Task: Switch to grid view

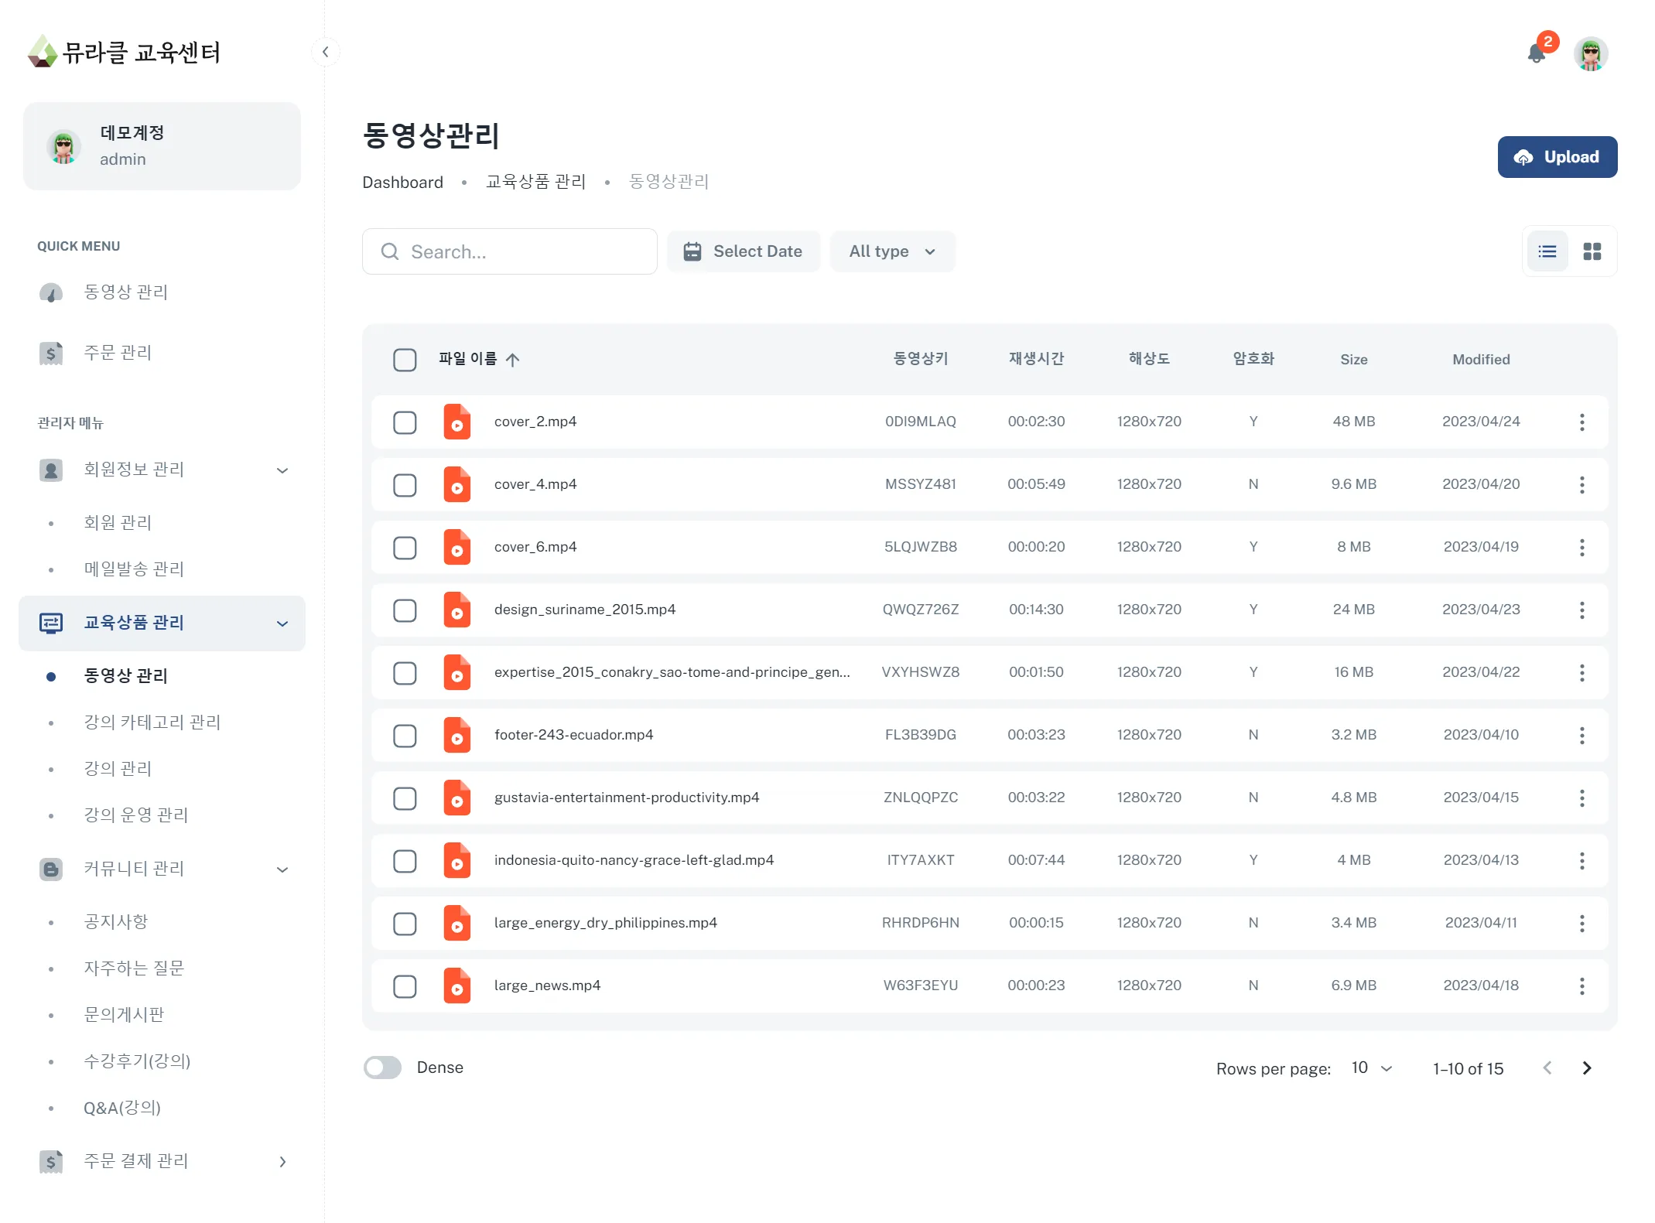Action: 1592,251
